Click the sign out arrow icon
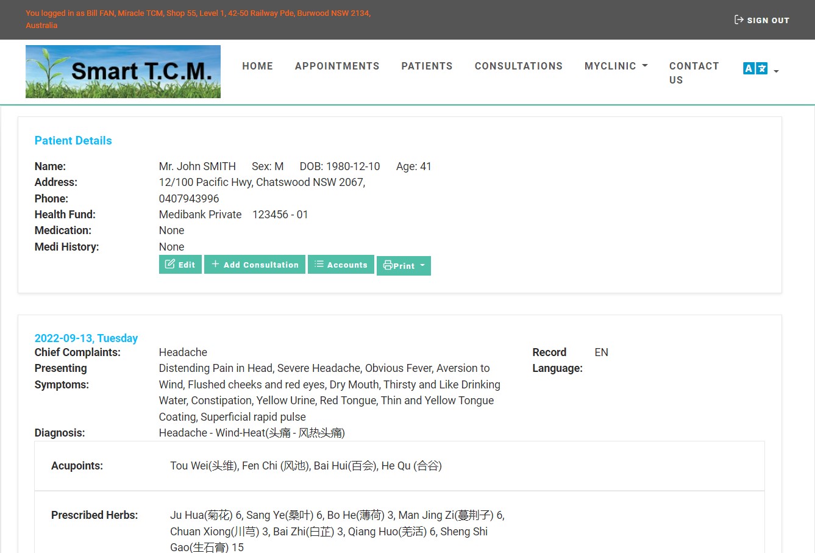The image size is (815, 553). click(x=739, y=20)
